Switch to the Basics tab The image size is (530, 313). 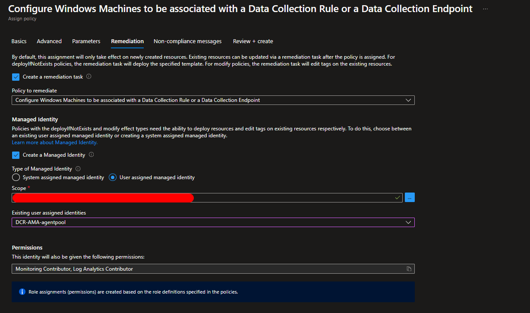point(19,41)
